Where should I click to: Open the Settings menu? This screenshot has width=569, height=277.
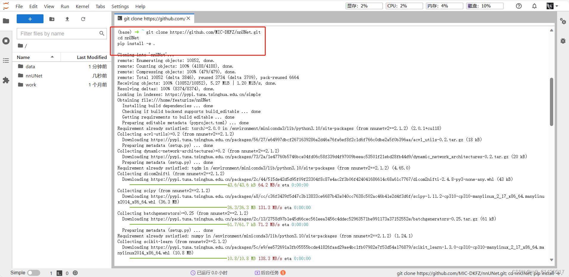[120, 6]
